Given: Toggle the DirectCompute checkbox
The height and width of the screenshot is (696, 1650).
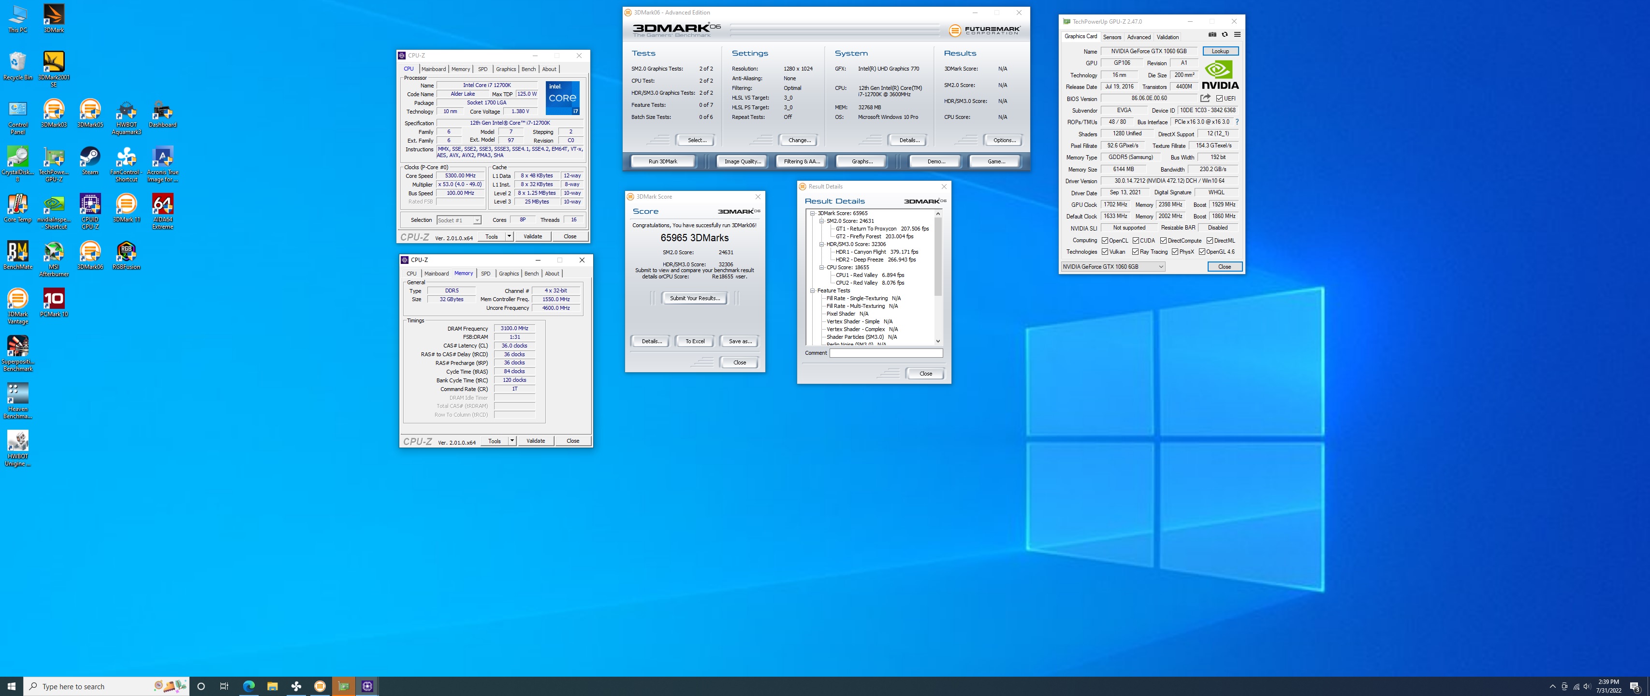Looking at the screenshot, I should (1163, 241).
